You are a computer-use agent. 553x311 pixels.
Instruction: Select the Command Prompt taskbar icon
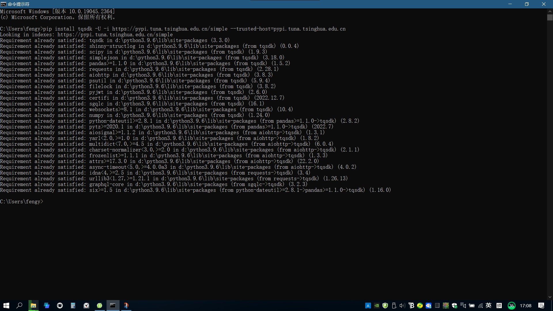(113, 306)
